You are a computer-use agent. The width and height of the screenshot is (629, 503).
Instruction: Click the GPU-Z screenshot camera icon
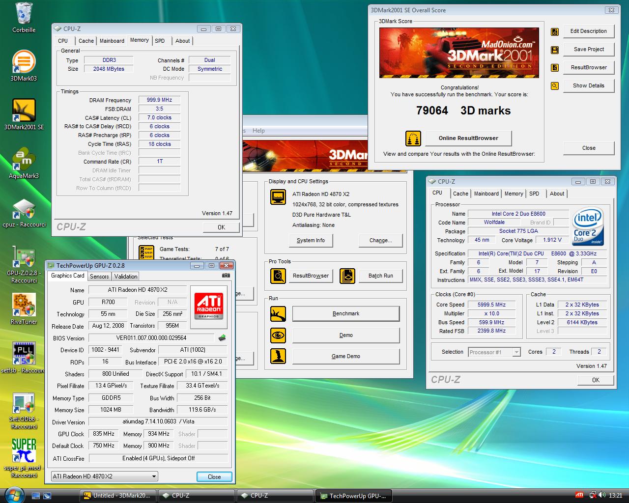coord(226,276)
